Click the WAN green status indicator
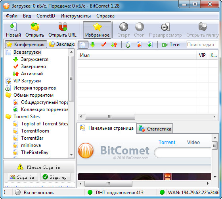The height and width of the screenshot is (199, 222). (162, 193)
